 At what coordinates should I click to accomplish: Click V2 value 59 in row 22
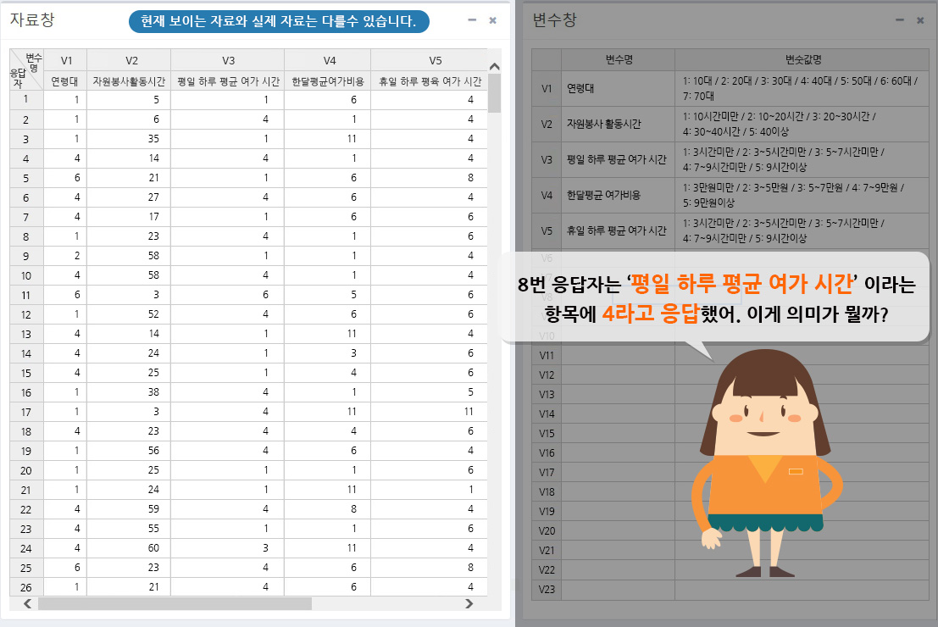coord(129,509)
